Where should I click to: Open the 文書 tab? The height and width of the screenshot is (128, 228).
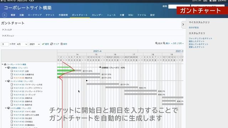pos(122,15)
